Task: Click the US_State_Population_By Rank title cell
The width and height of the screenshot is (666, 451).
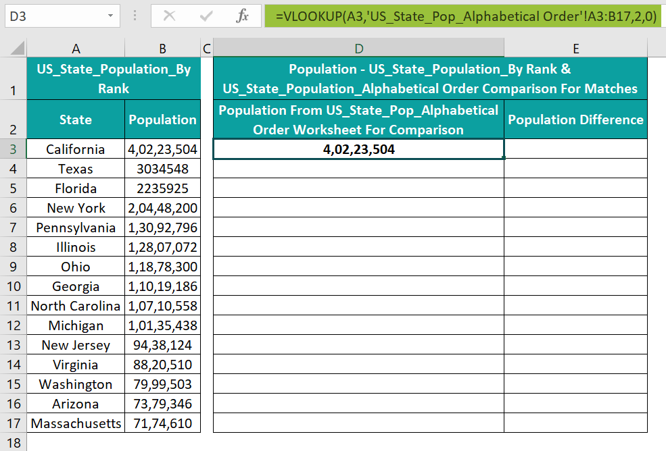Action: [114, 78]
